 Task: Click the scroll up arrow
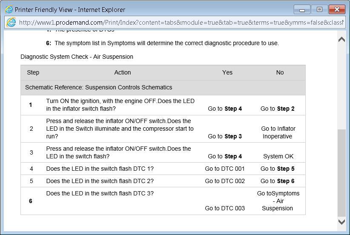pyautogui.click(x=341, y=40)
